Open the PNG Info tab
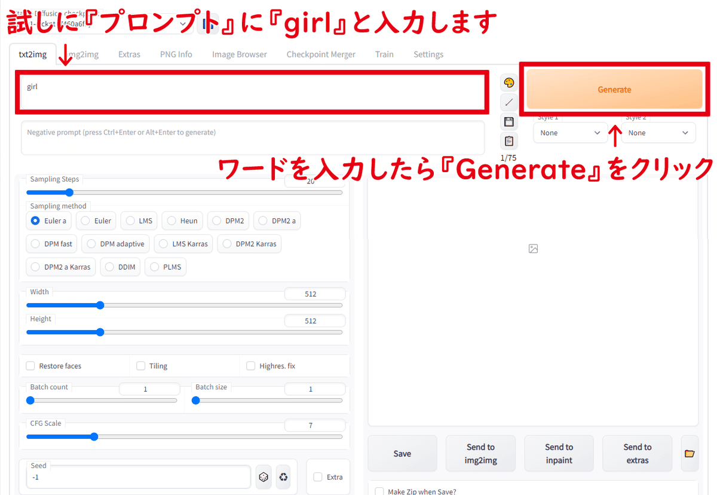The image size is (717, 495). point(176,54)
